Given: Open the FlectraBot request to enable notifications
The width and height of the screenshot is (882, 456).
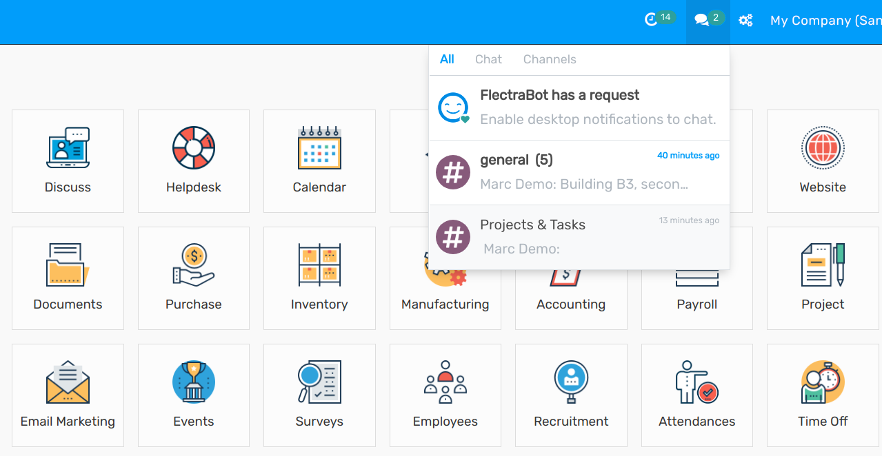Looking at the screenshot, I should (x=579, y=107).
